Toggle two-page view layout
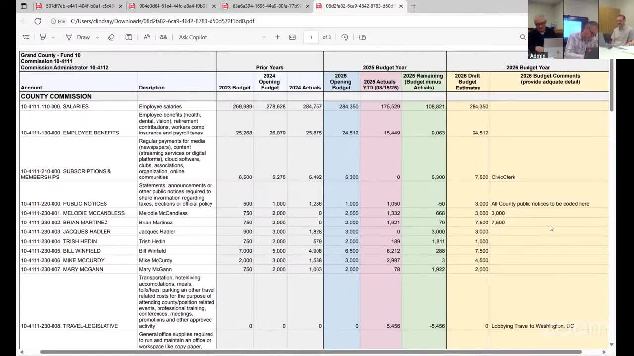634x356 pixels. pyautogui.click(x=362, y=37)
